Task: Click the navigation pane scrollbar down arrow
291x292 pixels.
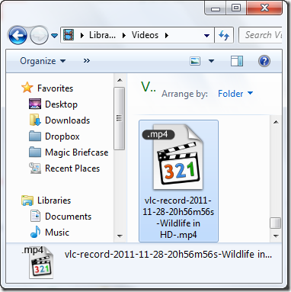Action: [x=120, y=236]
